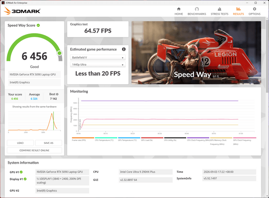Close the 3DMark window
This screenshot has width=269, height=198.
point(264,3)
